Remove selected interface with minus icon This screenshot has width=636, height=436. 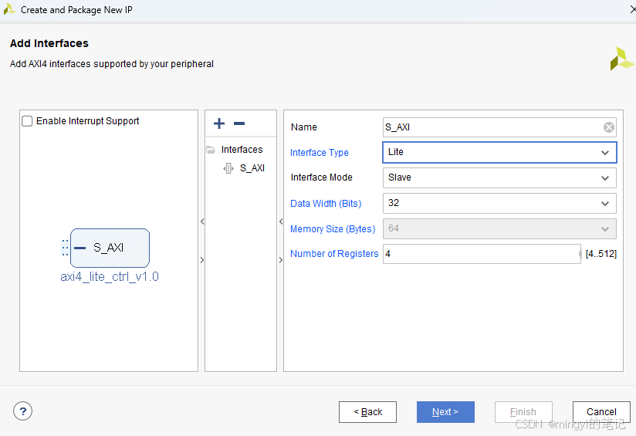pos(239,123)
